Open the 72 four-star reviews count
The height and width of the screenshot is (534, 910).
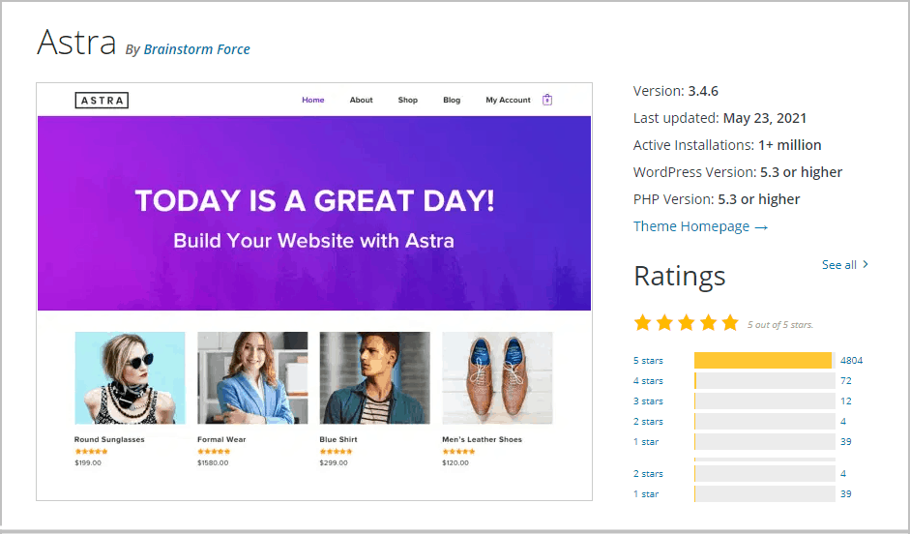pyautogui.click(x=846, y=381)
